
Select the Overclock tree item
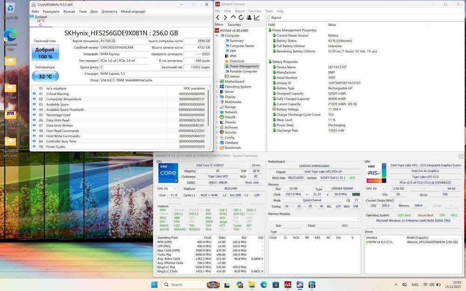click(x=237, y=61)
